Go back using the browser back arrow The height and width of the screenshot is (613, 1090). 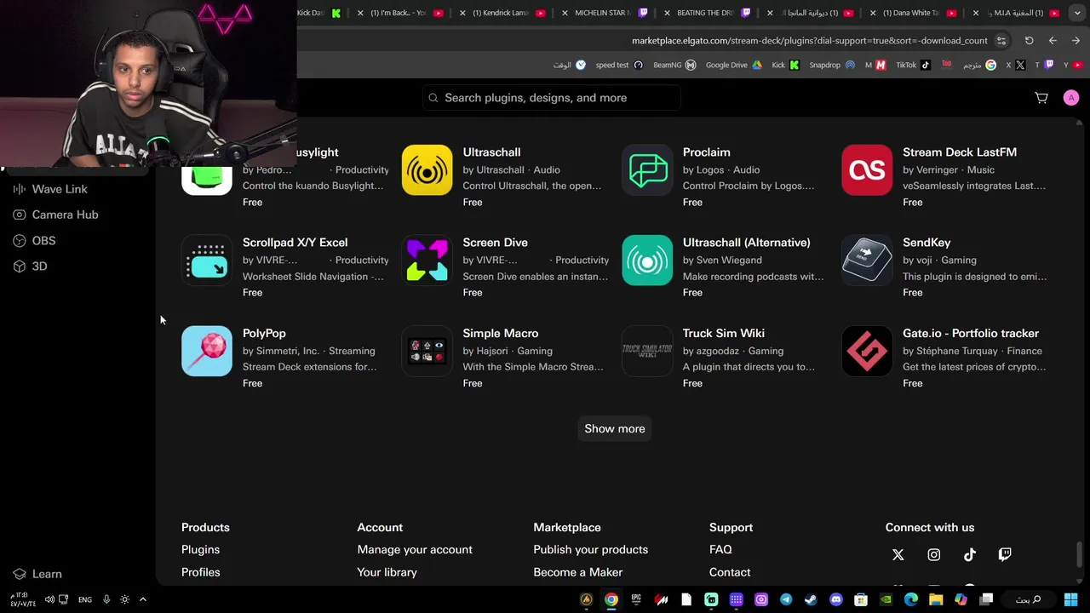pos(1053,40)
